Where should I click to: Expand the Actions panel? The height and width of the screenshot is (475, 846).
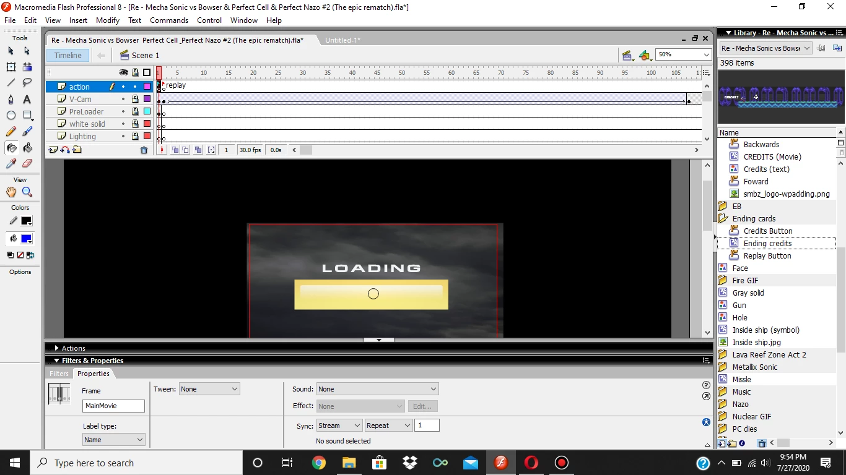point(57,348)
